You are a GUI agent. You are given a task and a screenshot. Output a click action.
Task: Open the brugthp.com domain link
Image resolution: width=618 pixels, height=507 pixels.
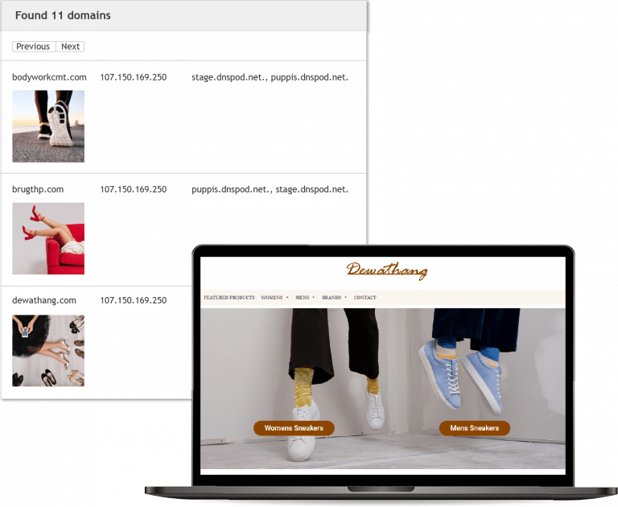click(x=38, y=189)
